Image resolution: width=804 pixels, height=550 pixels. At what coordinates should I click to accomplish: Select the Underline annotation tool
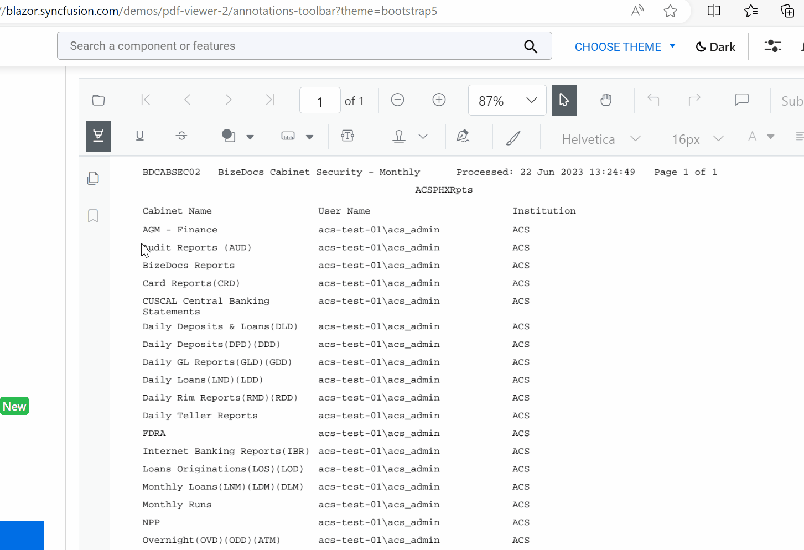tap(139, 136)
